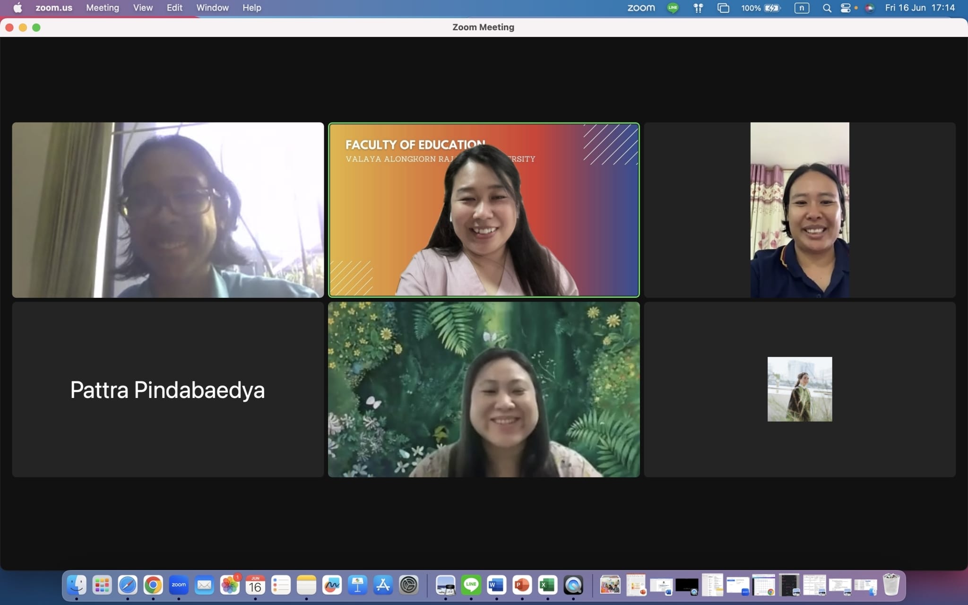Click the LINE menu bar status icon
The image size is (968, 605).
pos(673,8)
